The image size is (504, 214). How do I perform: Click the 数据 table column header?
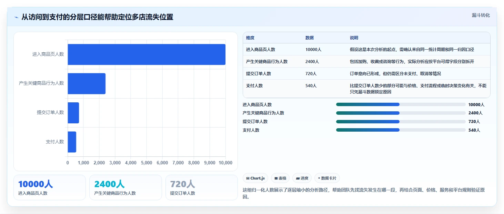(x=310, y=38)
